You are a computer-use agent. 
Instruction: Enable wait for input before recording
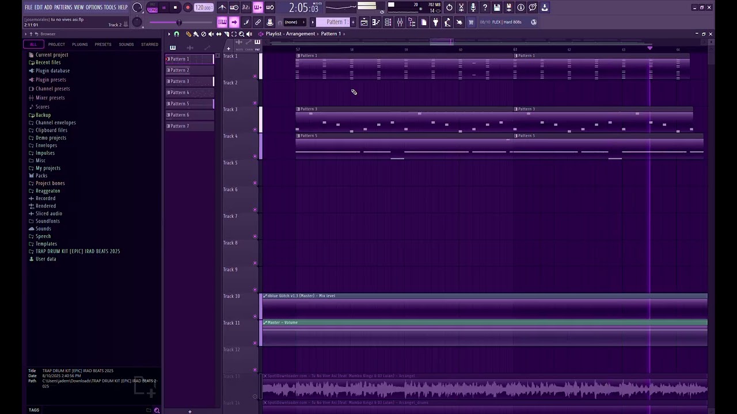[234, 7]
